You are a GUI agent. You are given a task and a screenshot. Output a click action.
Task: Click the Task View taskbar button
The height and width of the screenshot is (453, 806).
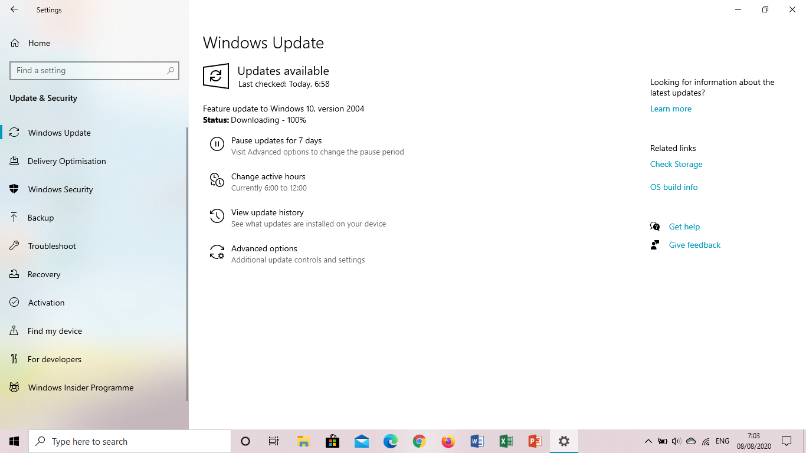click(274, 441)
